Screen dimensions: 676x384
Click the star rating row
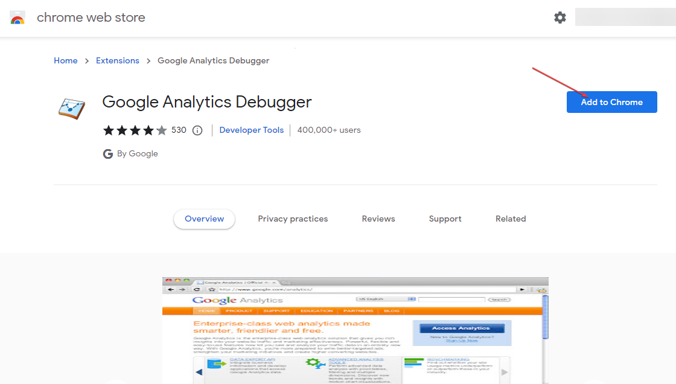pos(135,130)
